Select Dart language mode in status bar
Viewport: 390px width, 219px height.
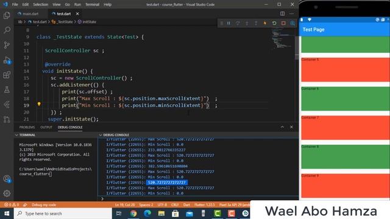point(186,205)
